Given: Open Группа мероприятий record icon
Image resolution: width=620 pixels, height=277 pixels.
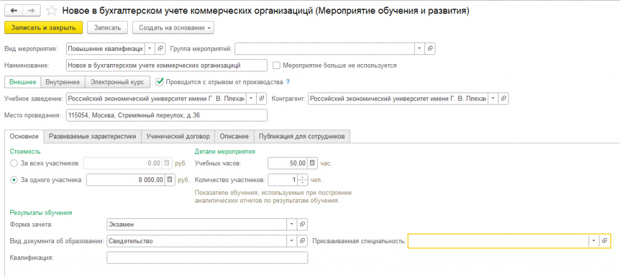Looking at the screenshot, I should (430, 48).
